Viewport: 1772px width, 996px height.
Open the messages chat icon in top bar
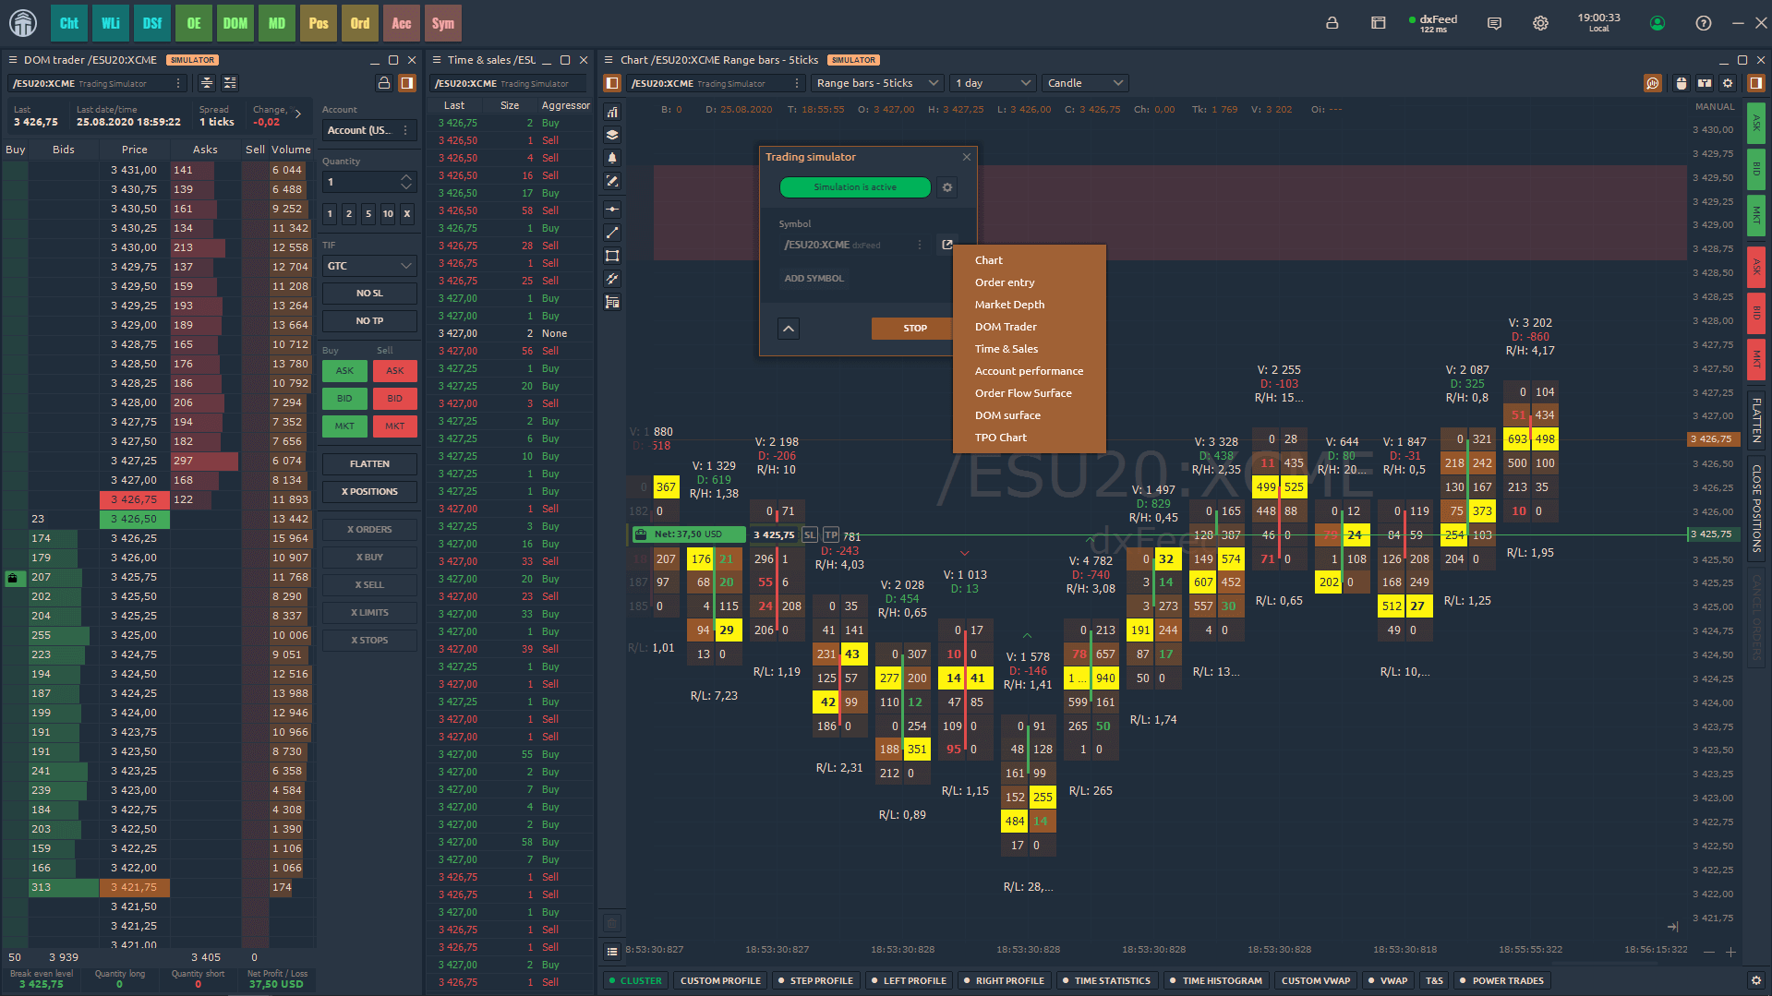pos(1494,23)
